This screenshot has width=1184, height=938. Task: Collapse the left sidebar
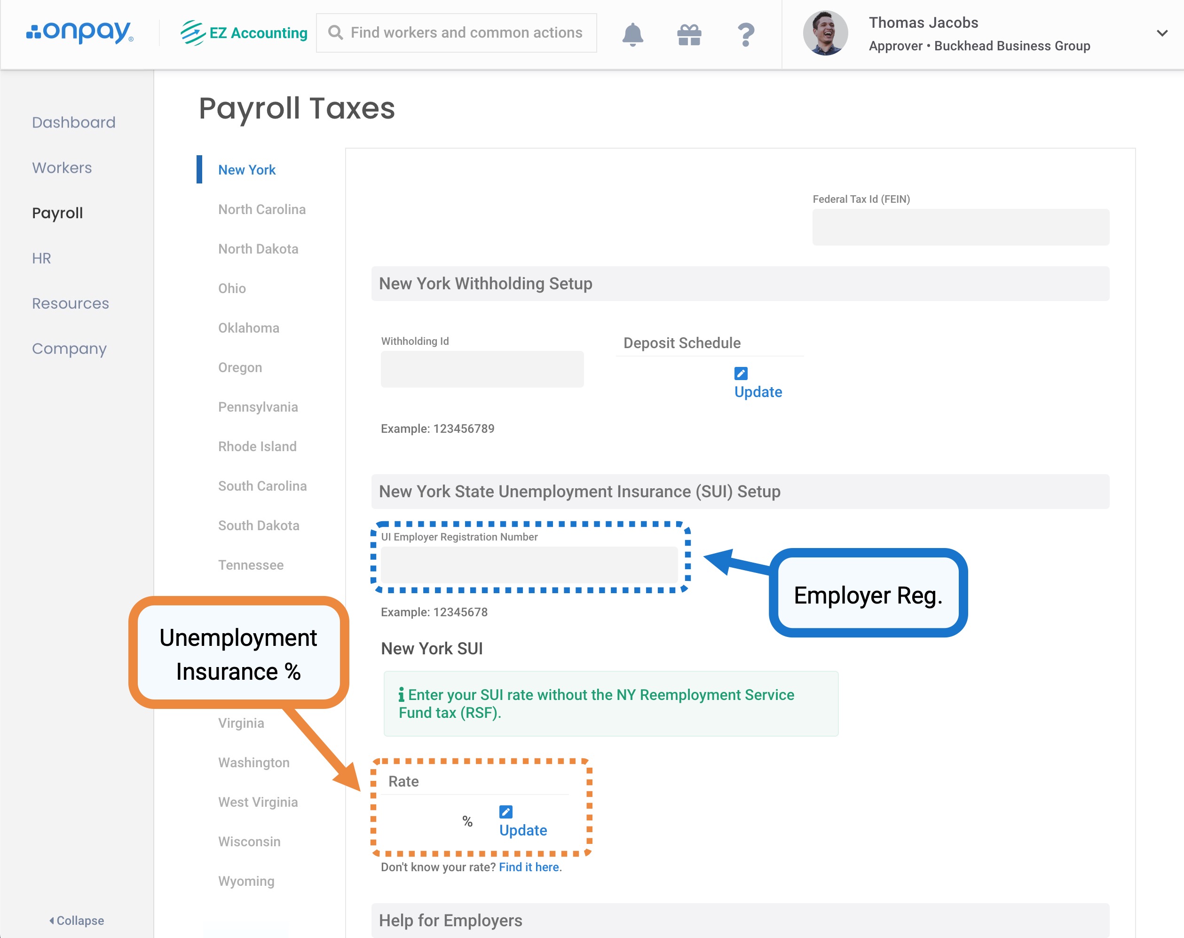[77, 921]
